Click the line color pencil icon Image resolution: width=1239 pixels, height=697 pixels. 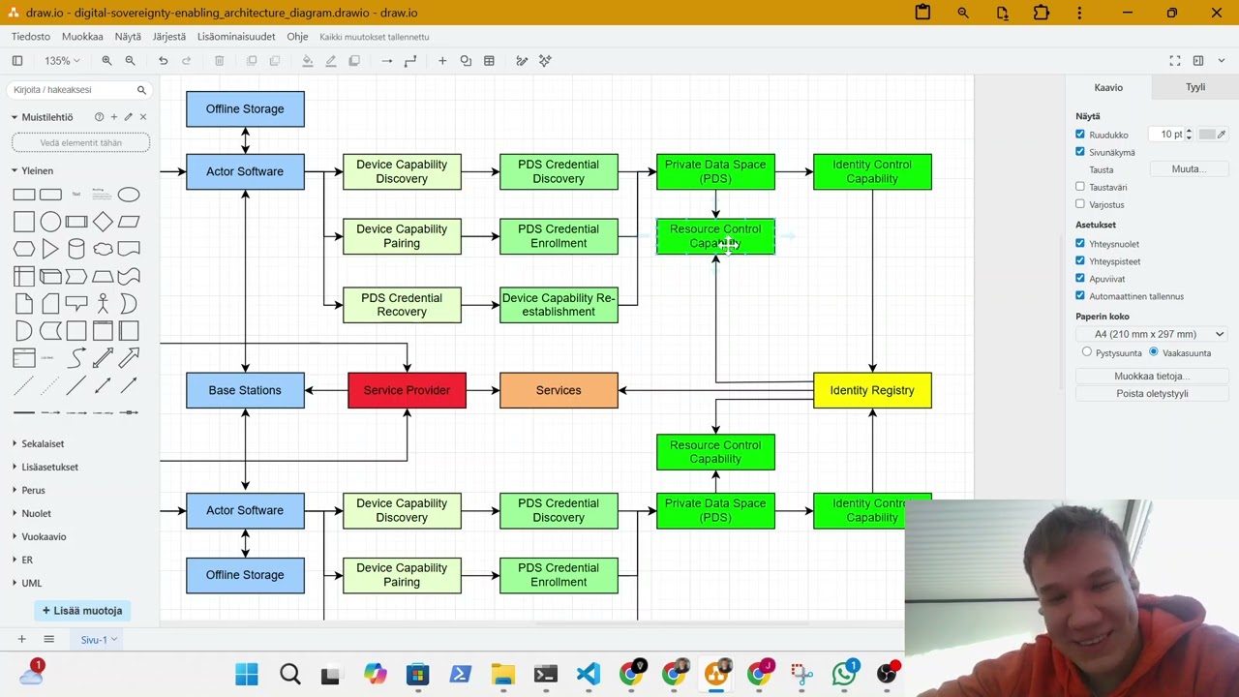click(x=331, y=61)
